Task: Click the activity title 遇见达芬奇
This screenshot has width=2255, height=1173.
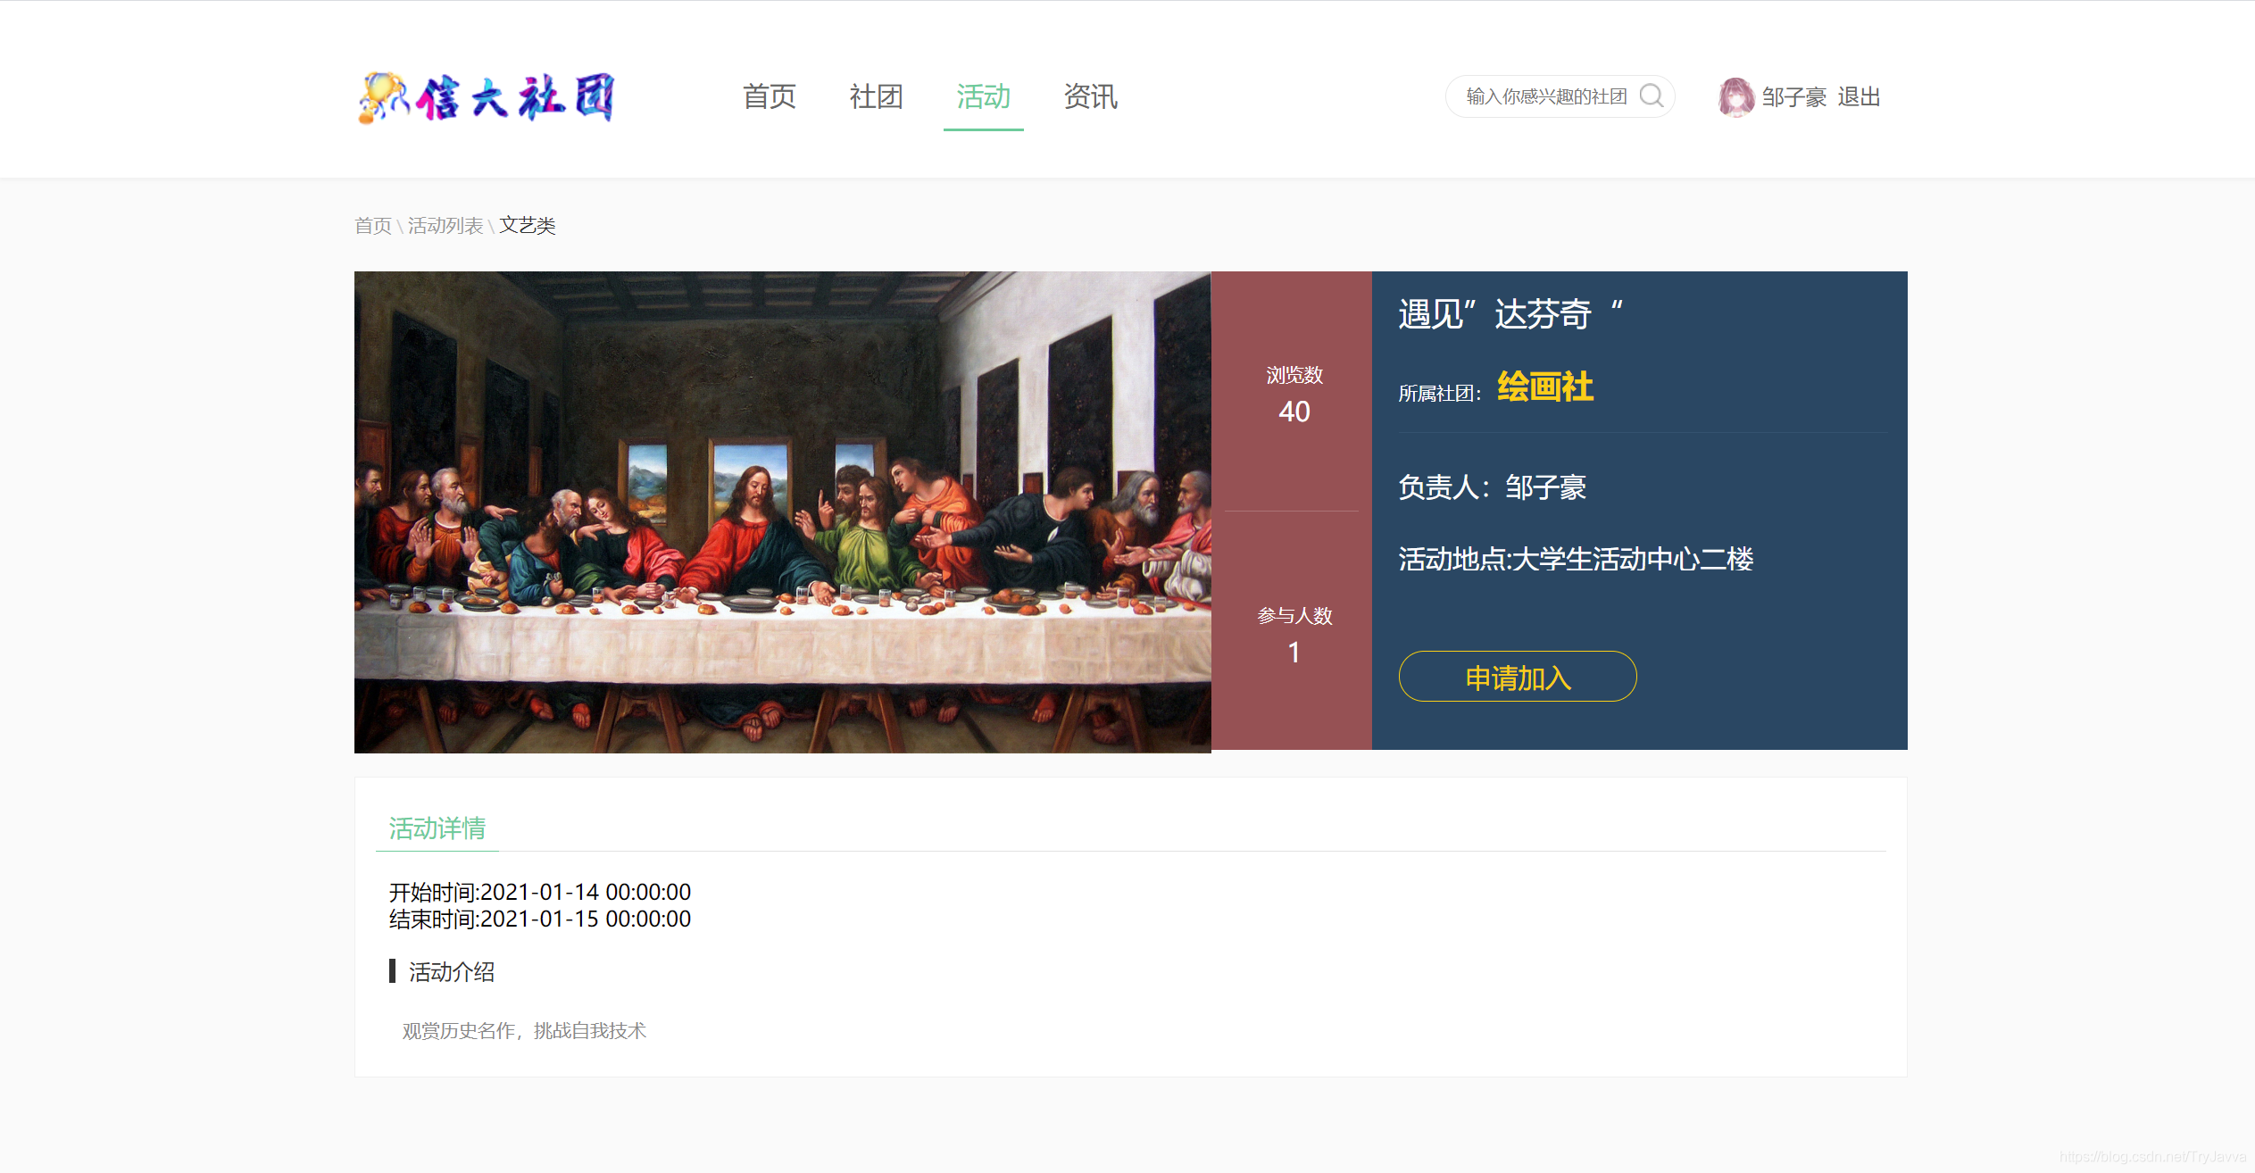Action: [1510, 314]
